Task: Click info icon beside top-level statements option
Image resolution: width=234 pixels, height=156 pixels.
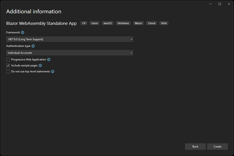Action: [x=53, y=71]
